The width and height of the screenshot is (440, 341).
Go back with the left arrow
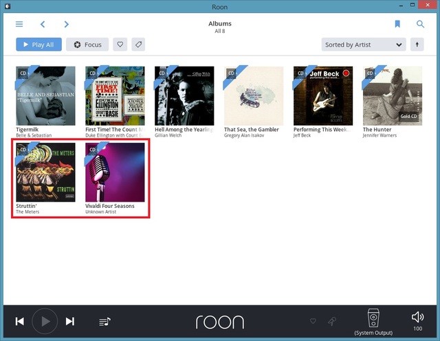43,24
